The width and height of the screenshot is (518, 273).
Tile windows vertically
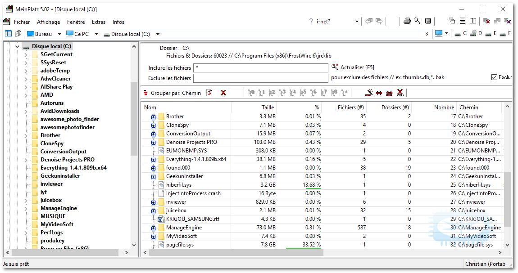coord(473,21)
